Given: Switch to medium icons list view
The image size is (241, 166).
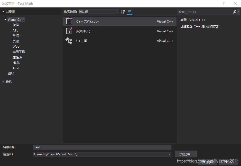Looking at the screenshot, I should click(x=129, y=12).
